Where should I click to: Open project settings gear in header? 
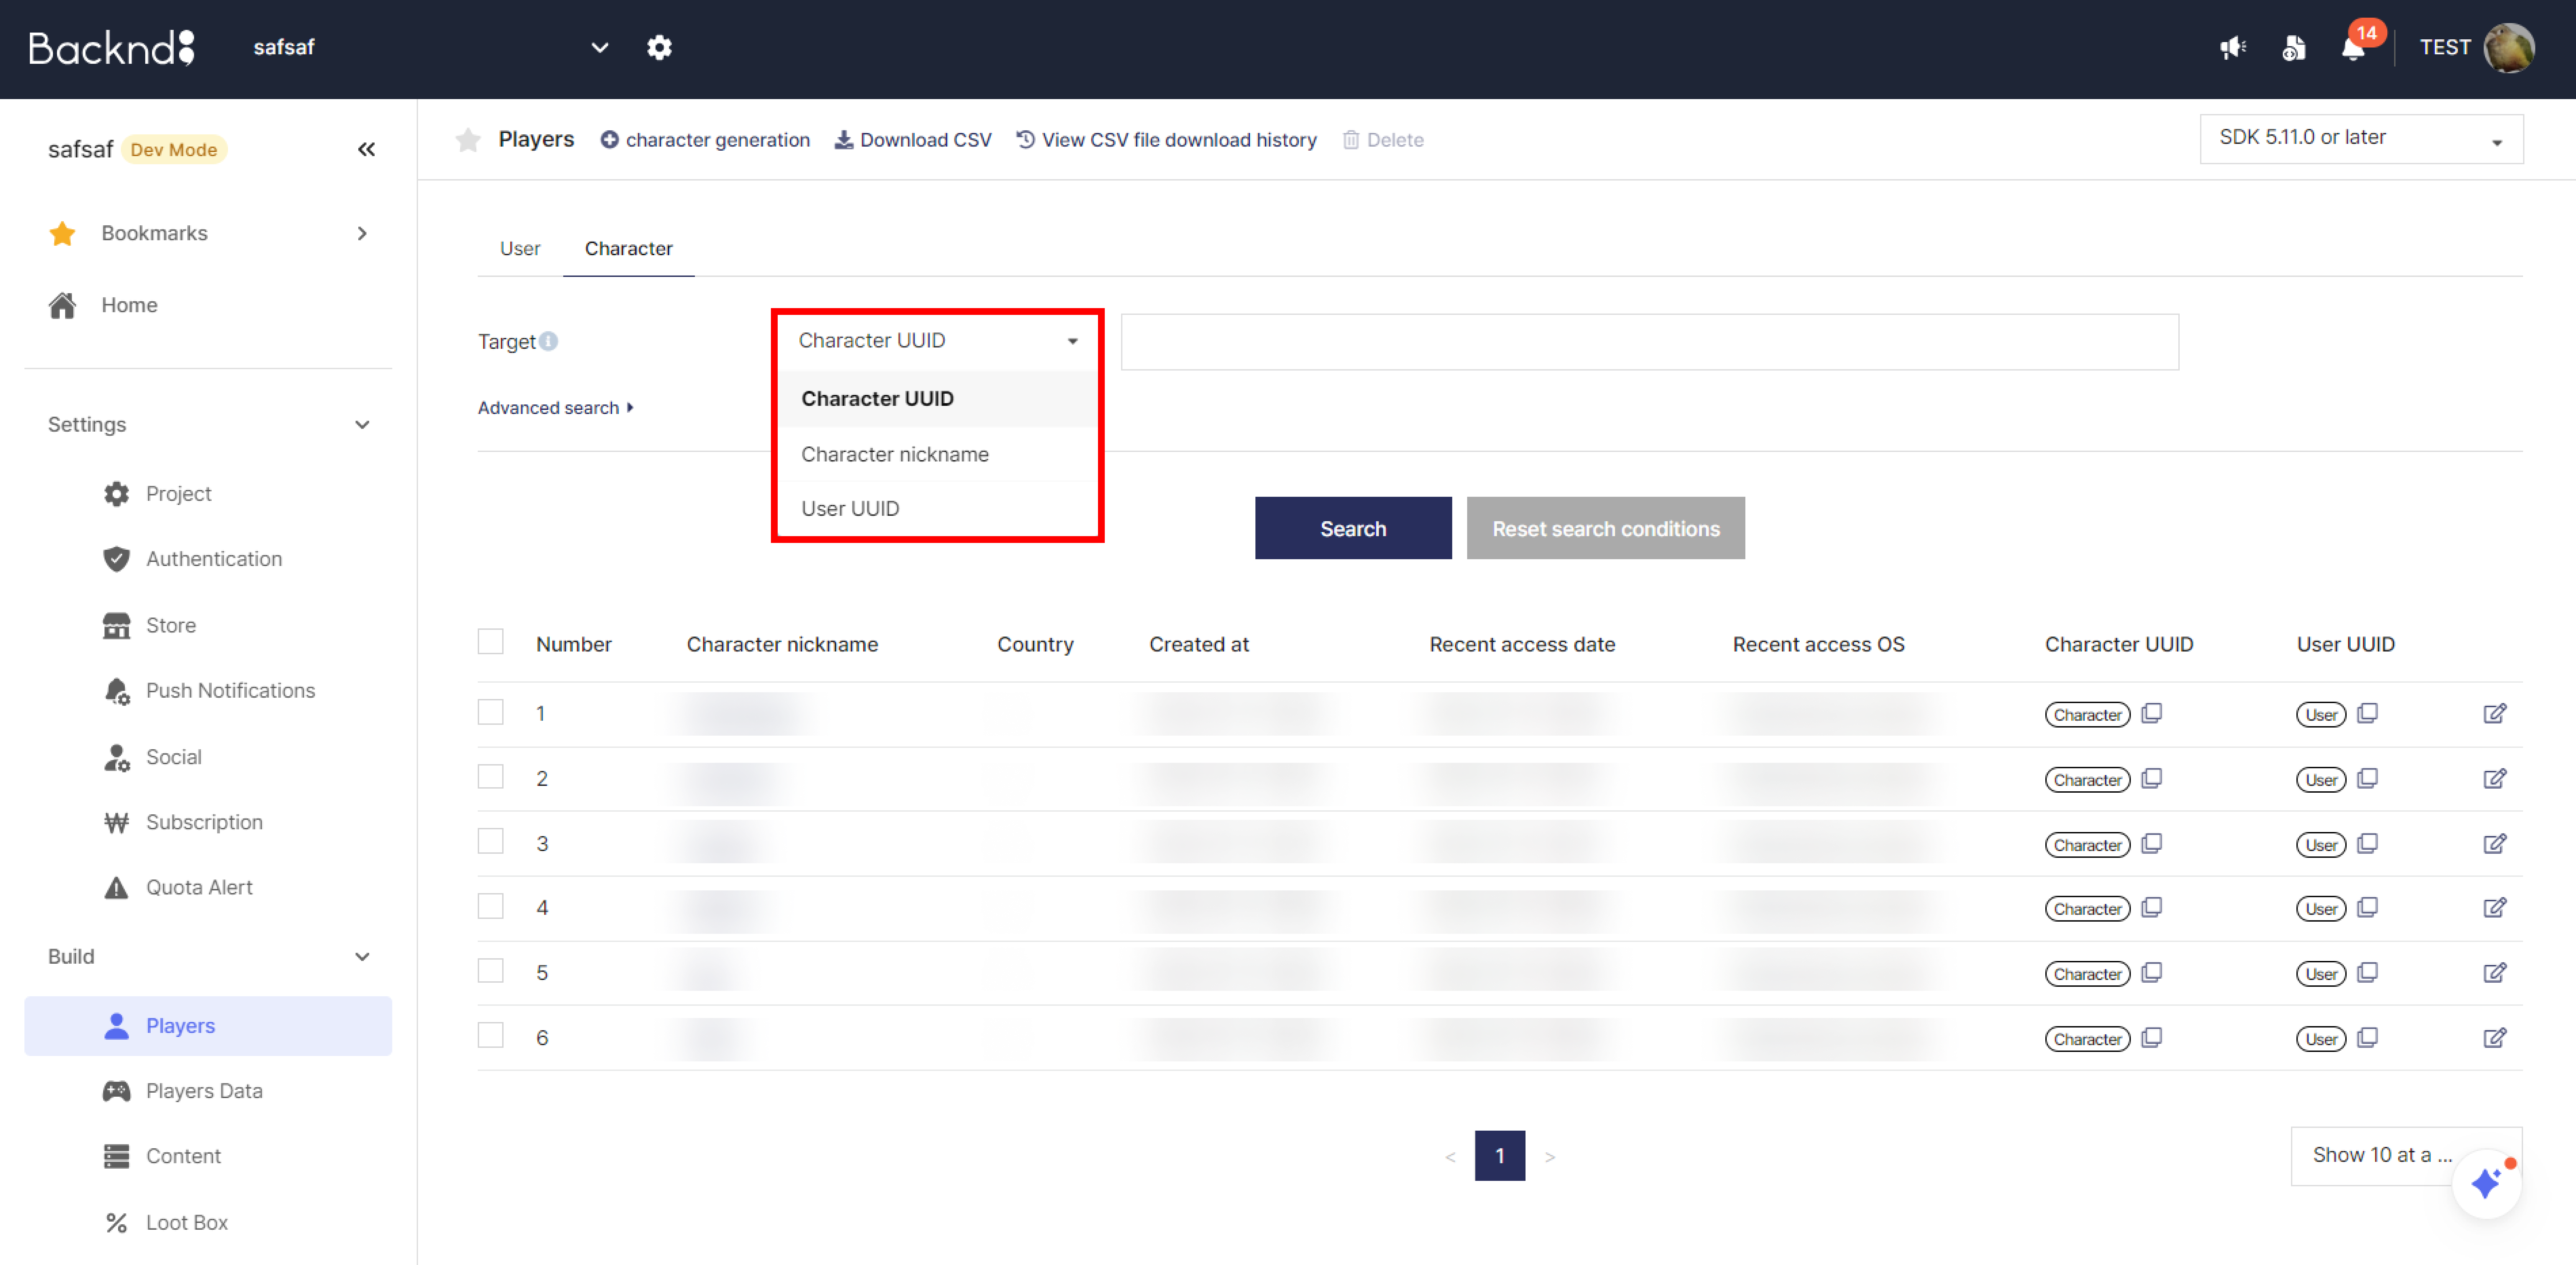[659, 47]
